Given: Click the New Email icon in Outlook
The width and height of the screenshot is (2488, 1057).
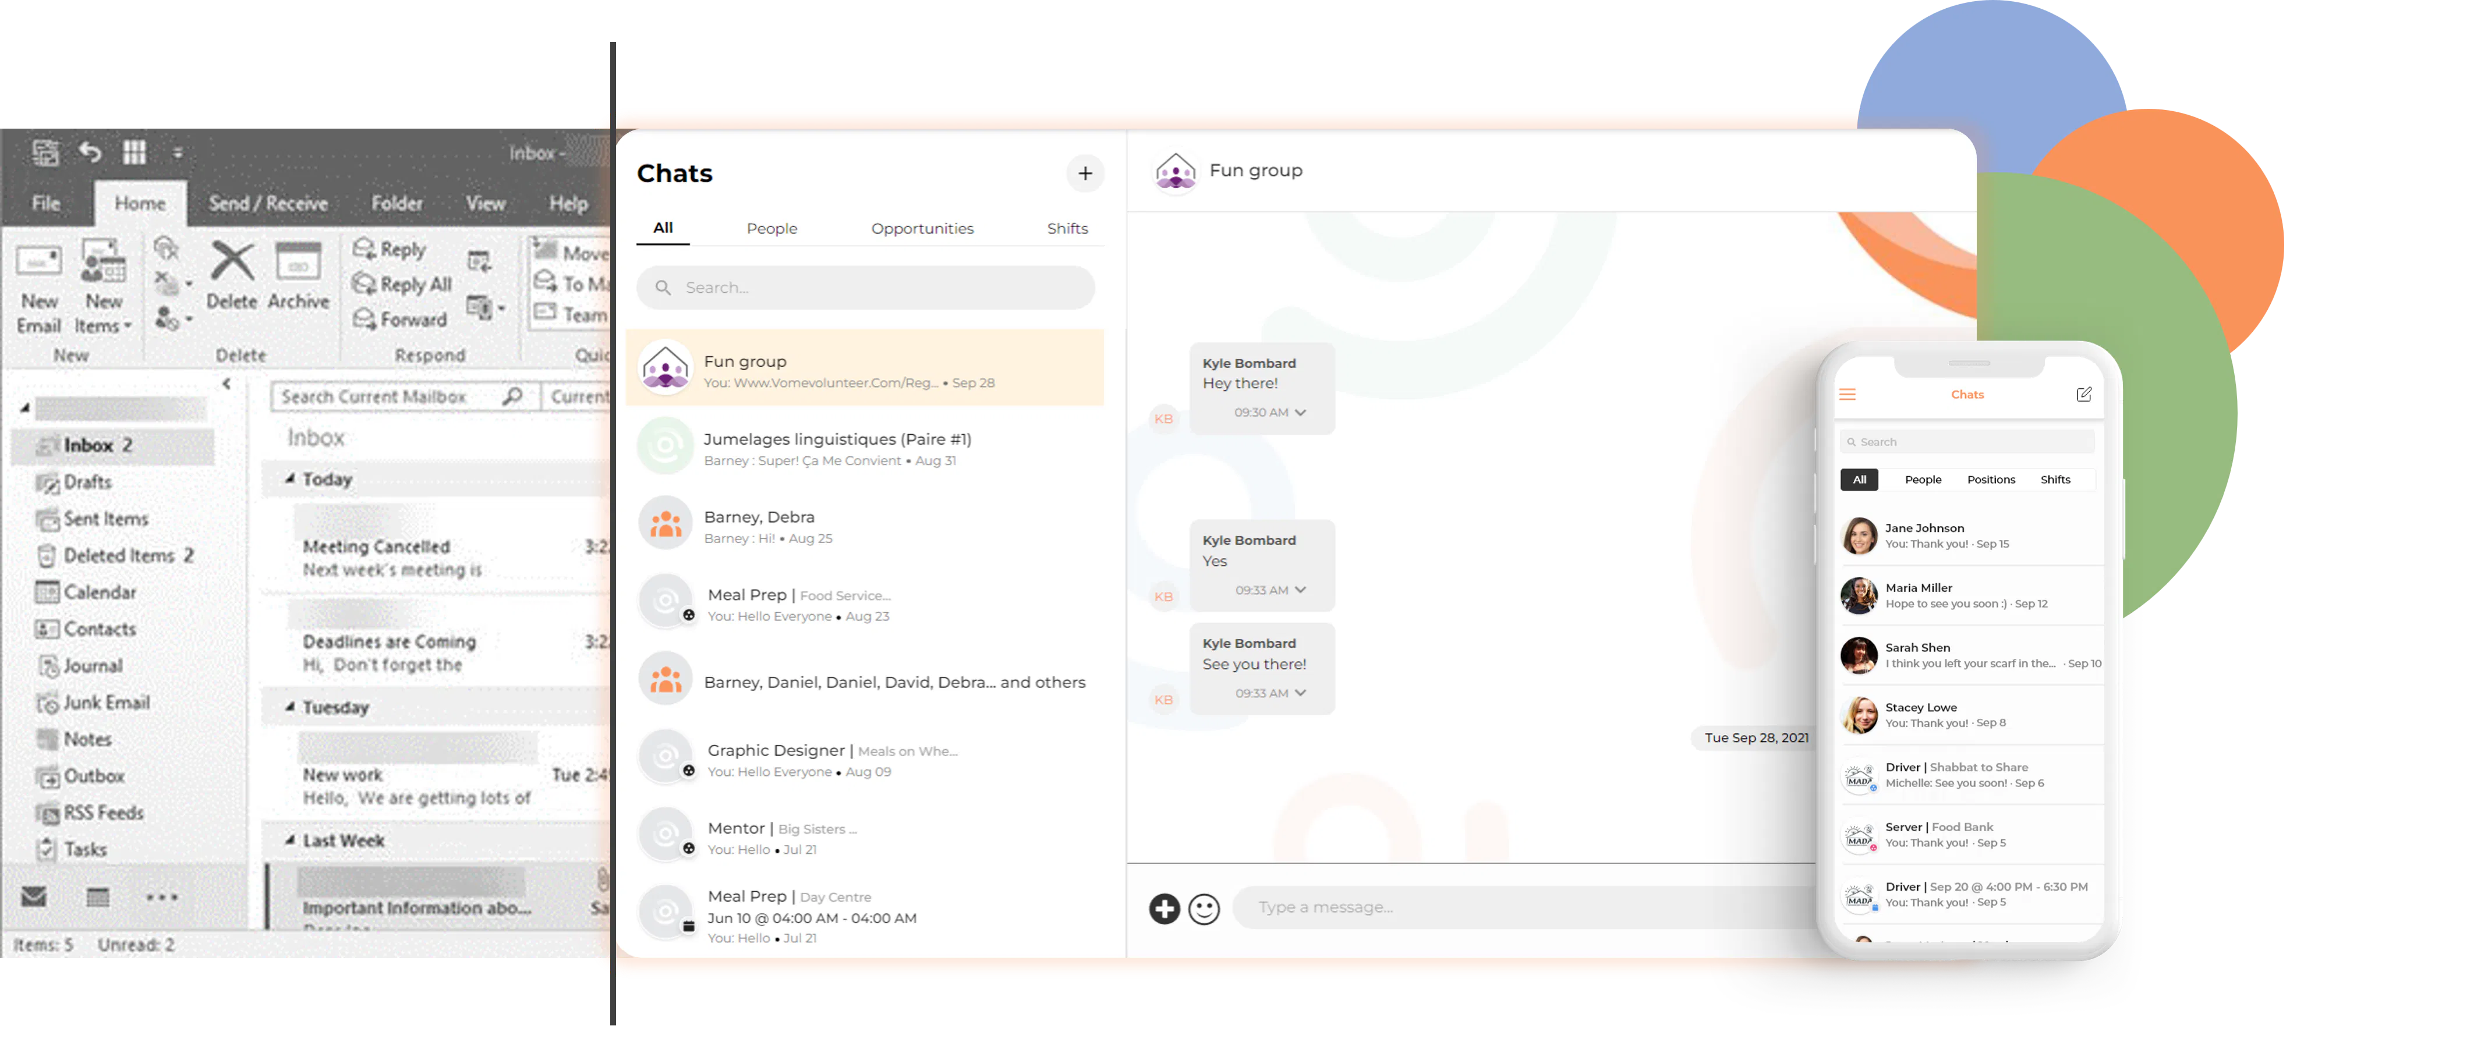Looking at the screenshot, I should 38,261.
